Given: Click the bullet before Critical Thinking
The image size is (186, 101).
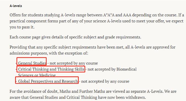Looking at the screenshot, I should point(16,69).
